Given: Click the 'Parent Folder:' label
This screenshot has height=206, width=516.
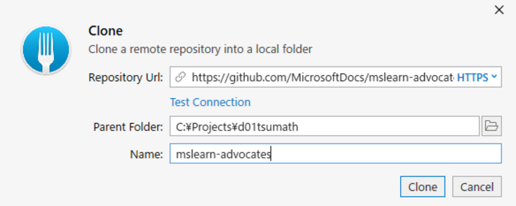Looking at the screenshot, I should coord(128,127).
